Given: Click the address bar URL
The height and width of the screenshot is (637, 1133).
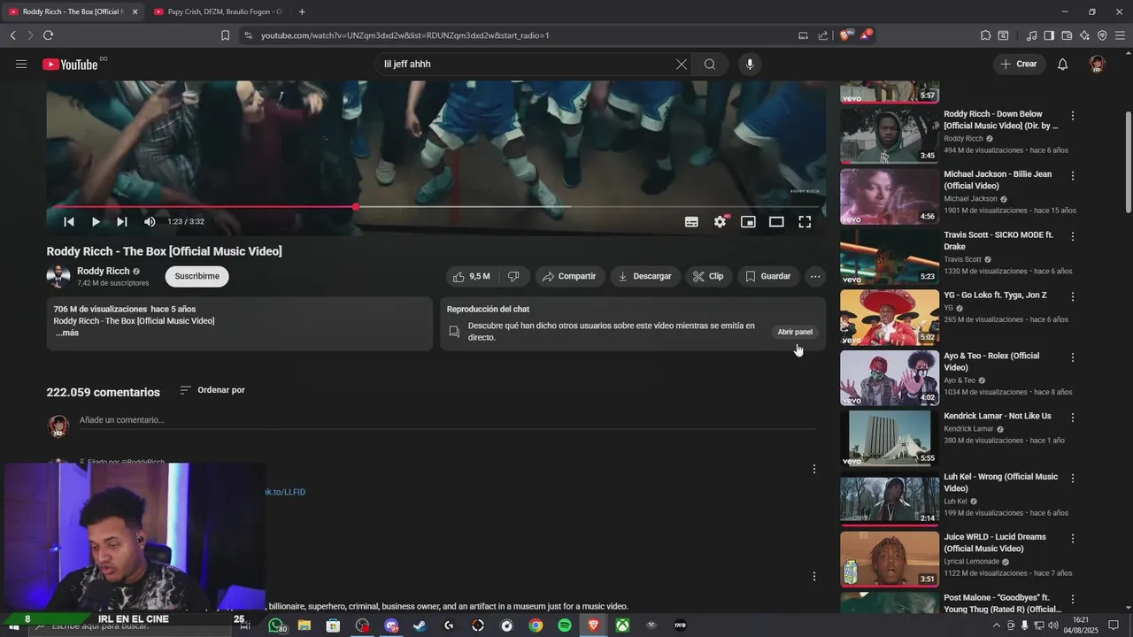Looking at the screenshot, I should click(x=405, y=35).
